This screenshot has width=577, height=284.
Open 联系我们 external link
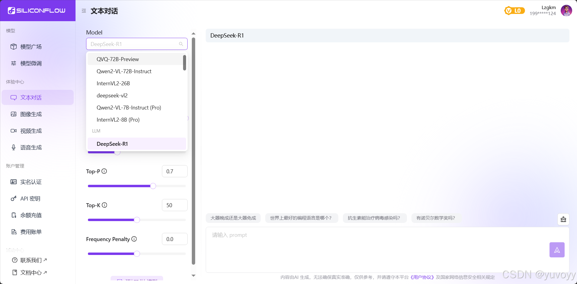34,260
